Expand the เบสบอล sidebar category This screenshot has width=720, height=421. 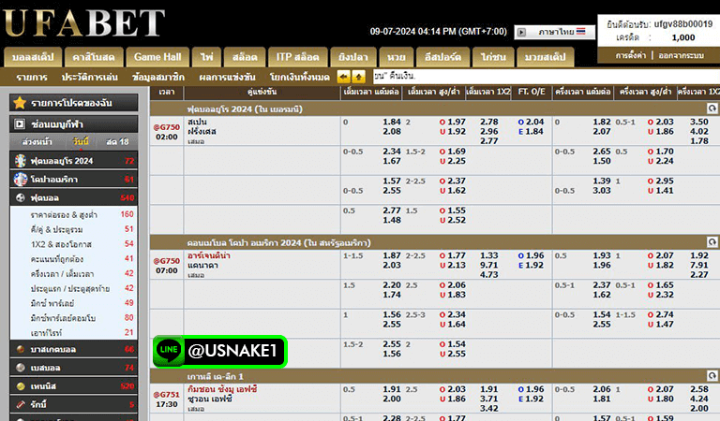pos(73,368)
